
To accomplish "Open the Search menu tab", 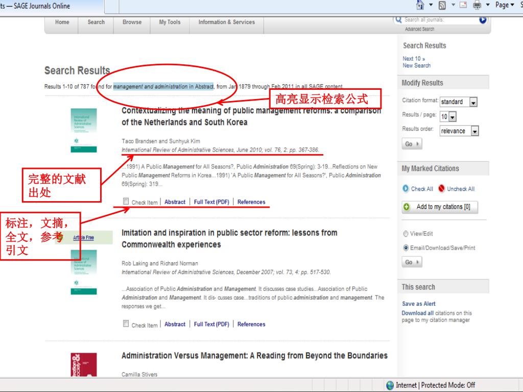I will [96, 22].
